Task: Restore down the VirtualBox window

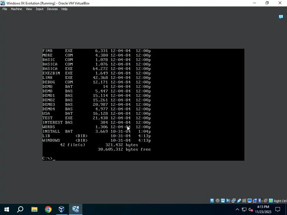Action: point(267,3)
